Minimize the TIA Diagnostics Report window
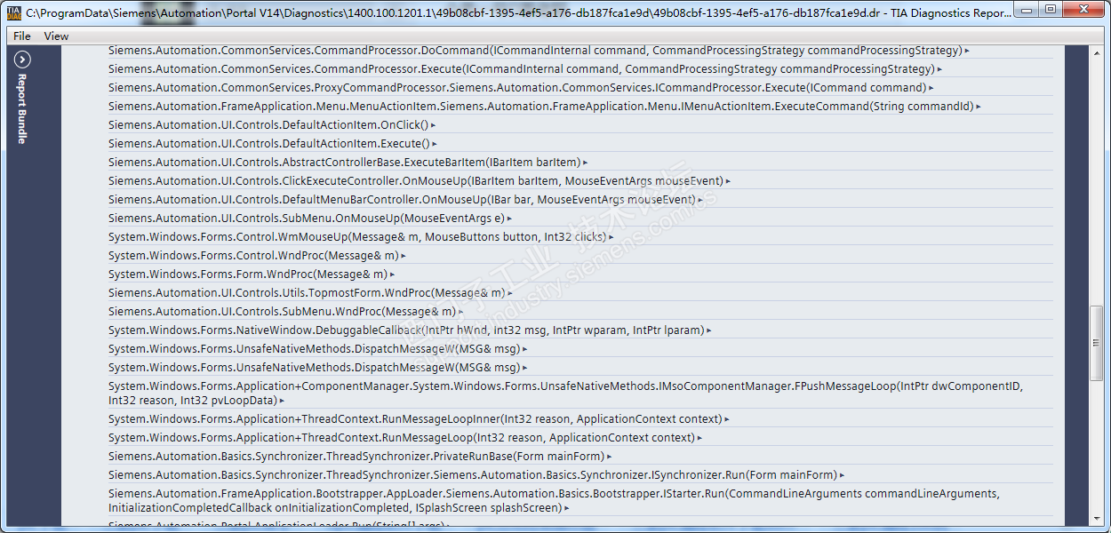This screenshot has width=1111, height=533. 1027,9
